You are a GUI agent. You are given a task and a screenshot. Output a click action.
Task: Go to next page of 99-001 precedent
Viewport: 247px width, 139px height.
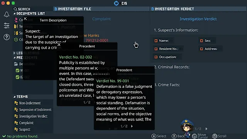click(132, 126)
